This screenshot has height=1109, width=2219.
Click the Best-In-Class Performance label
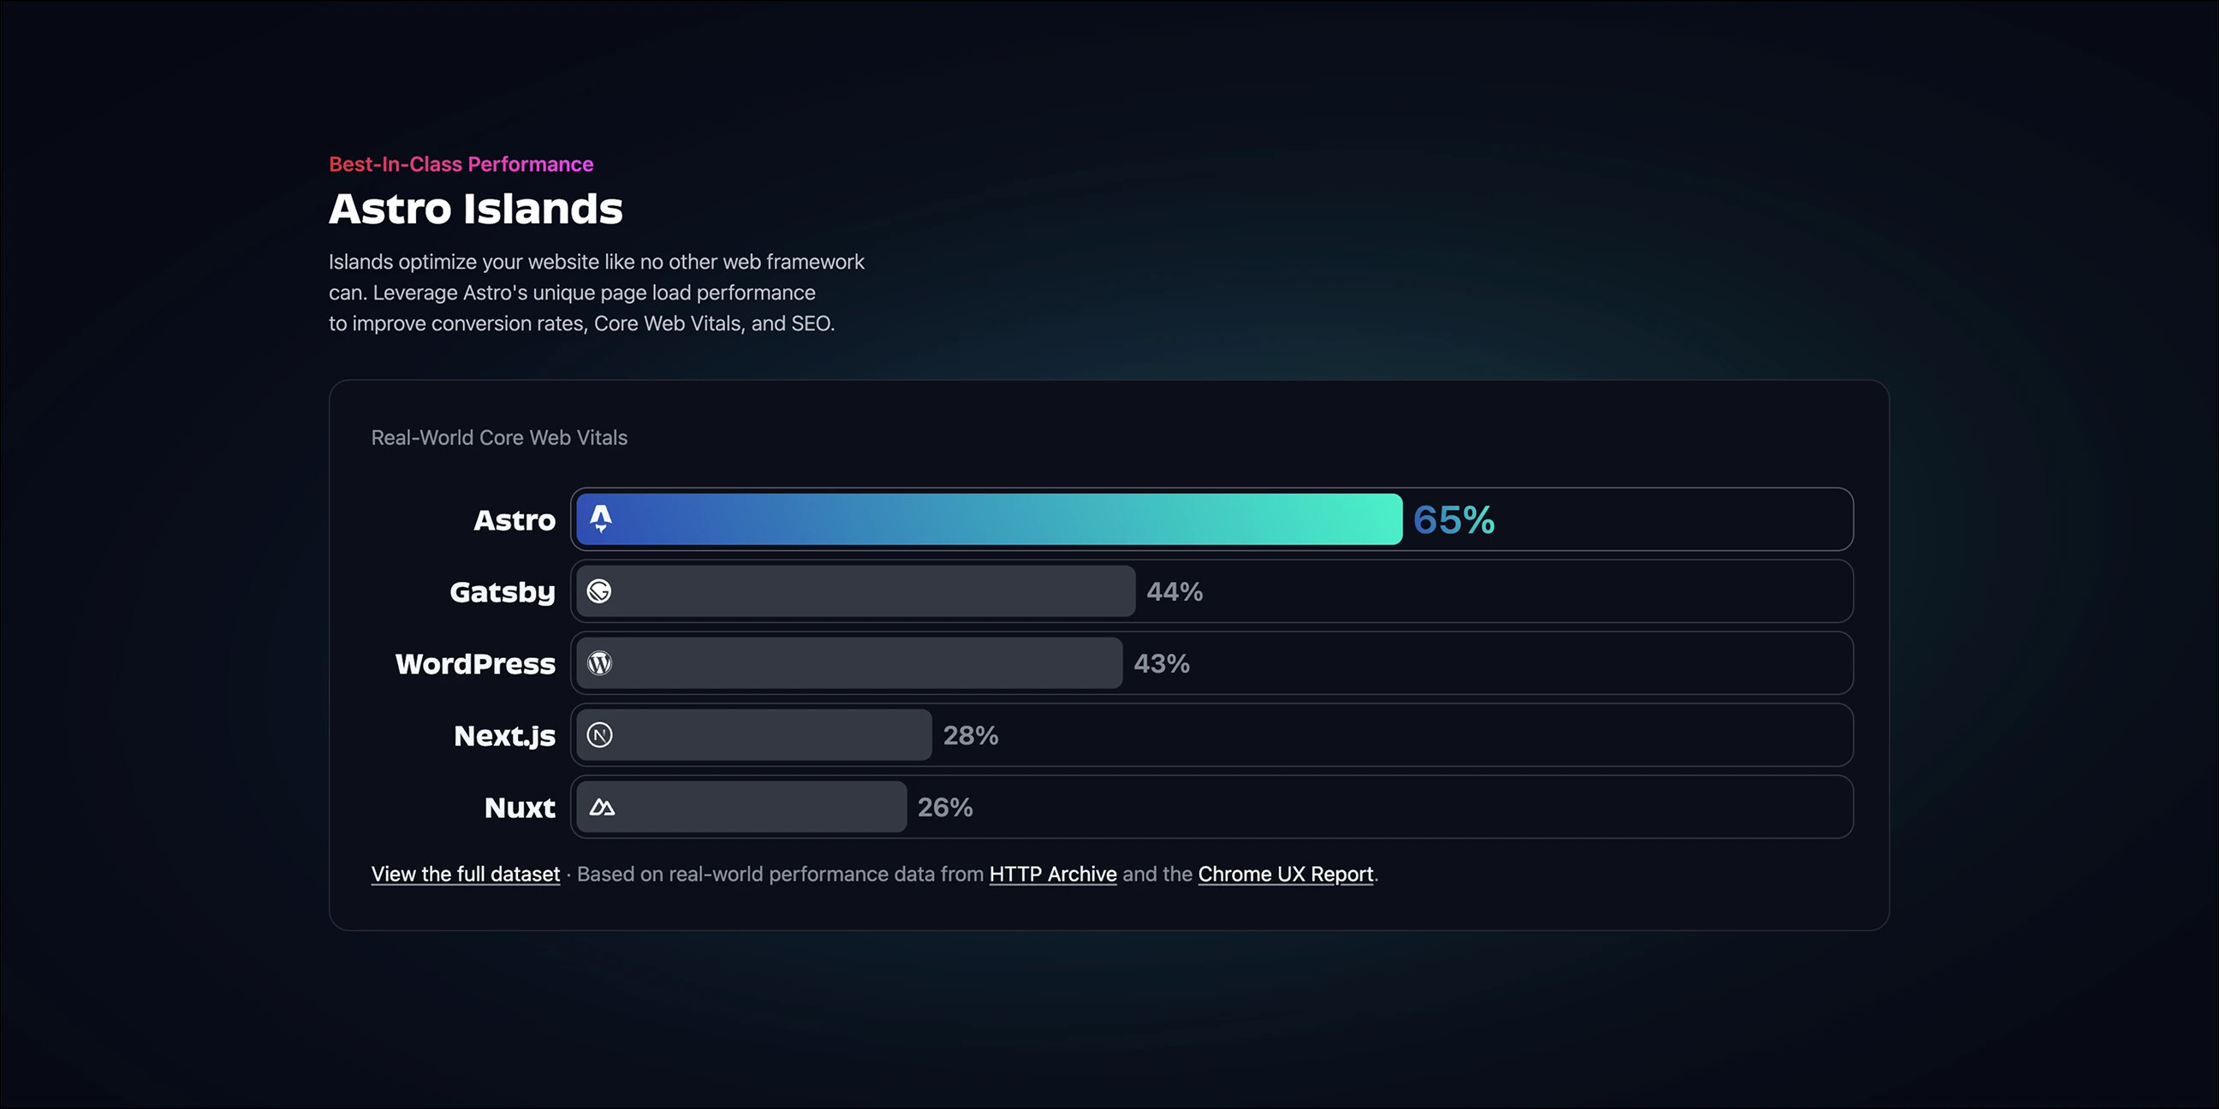click(461, 164)
